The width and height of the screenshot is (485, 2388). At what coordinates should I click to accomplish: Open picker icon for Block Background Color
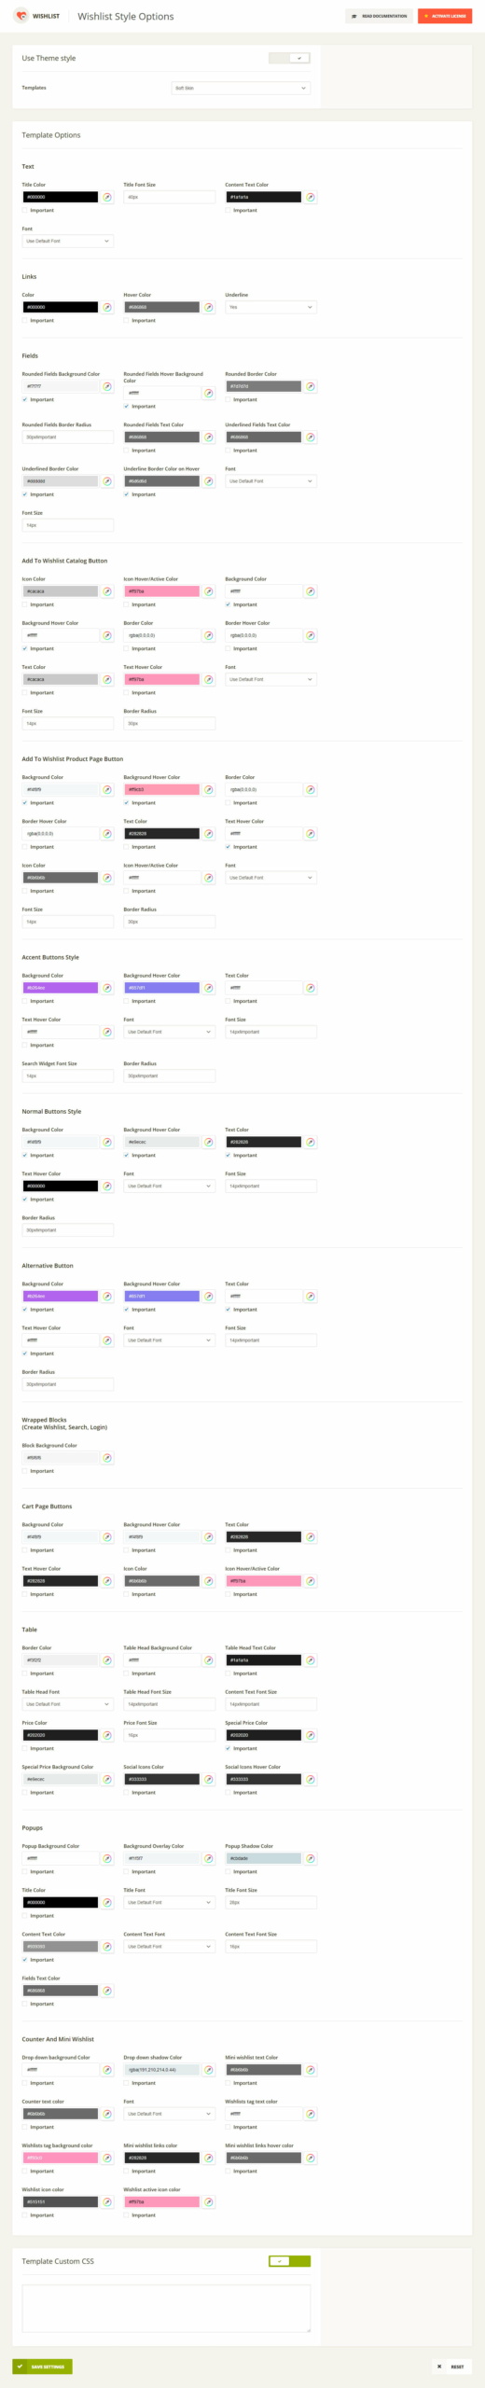pos(107,1458)
